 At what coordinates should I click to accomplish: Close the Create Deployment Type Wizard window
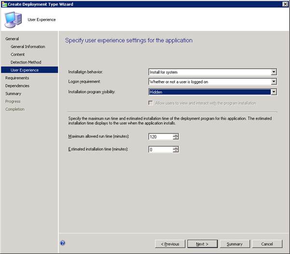pyautogui.click(x=284, y=4)
